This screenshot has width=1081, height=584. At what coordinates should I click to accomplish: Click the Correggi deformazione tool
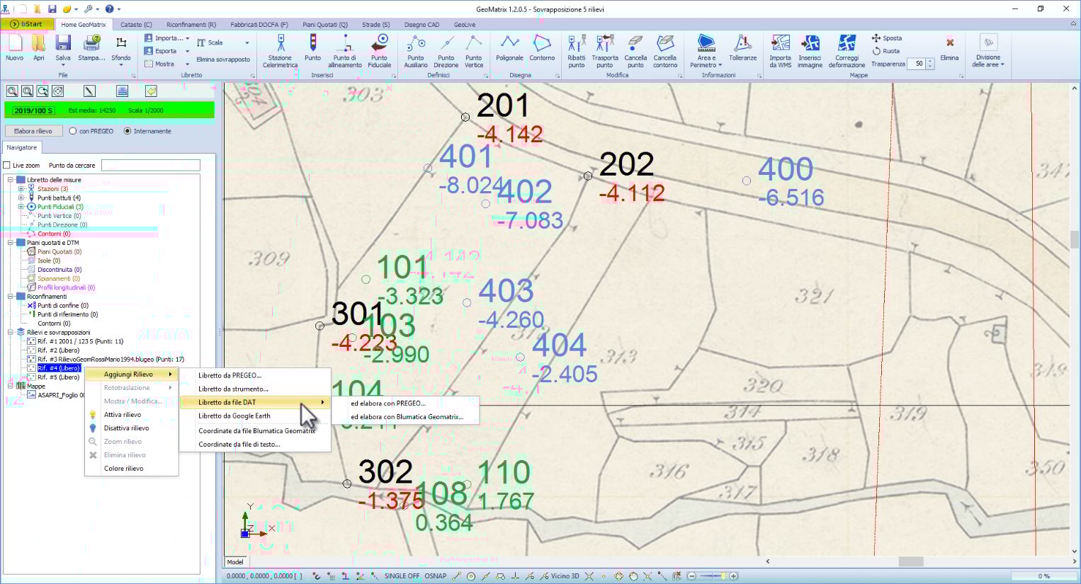(x=846, y=50)
